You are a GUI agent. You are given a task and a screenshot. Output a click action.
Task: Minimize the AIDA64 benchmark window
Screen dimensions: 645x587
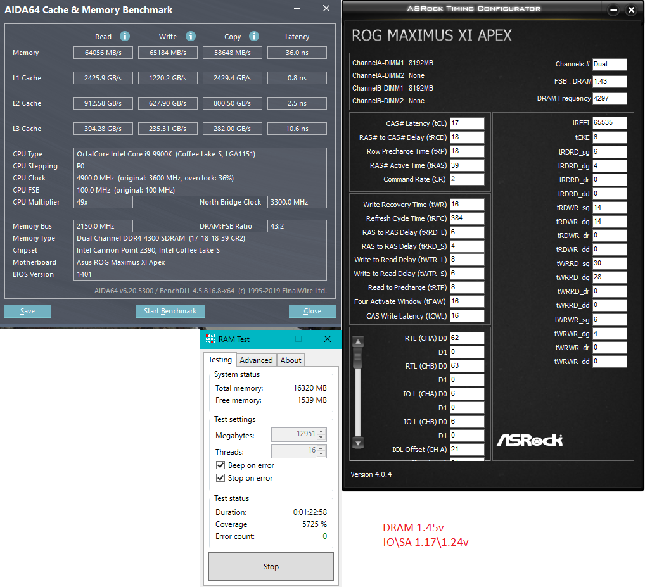tap(297, 8)
